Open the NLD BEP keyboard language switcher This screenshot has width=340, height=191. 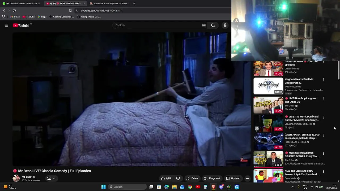(305, 187)
